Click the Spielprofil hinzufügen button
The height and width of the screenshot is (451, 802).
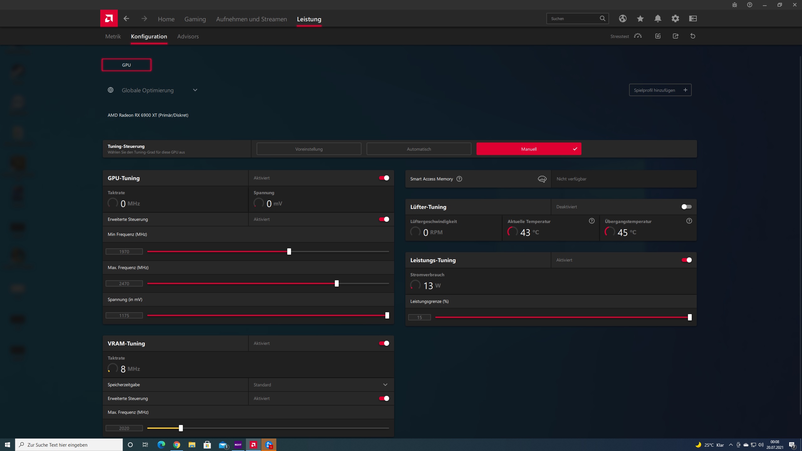point(660,90)
